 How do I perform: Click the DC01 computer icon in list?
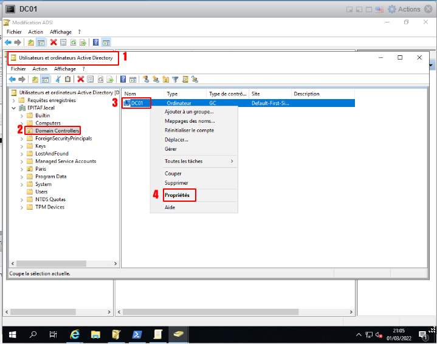coord(127,103)
